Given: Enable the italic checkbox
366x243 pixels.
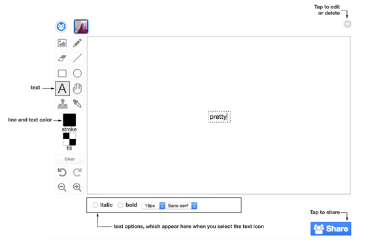Looking at the screenshot, I should click(95, 205).
